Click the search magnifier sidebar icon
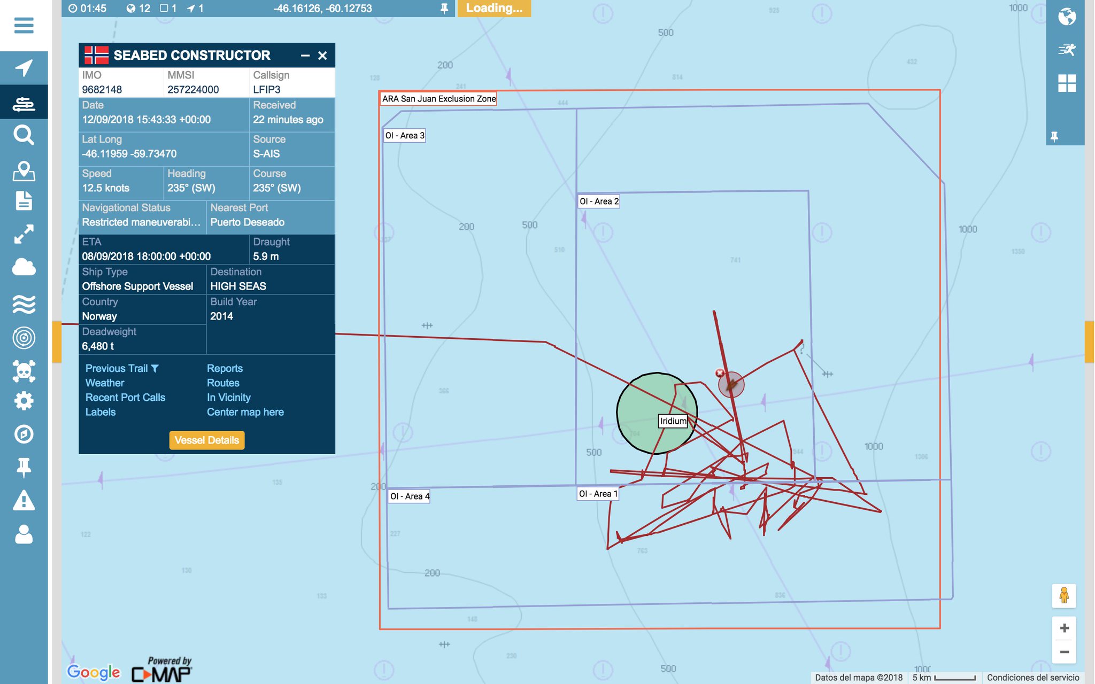Screen dimensions: 1095x684 point(24,135)
